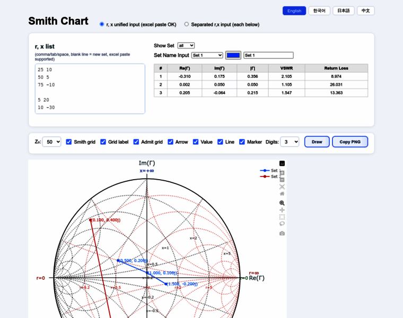403x318 pixels.
Task: Disable the Marker checkbox
Action: click(x=242, y=142)
